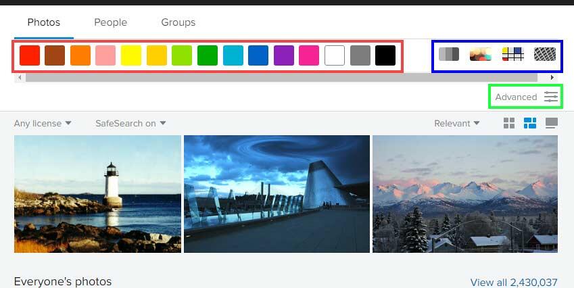The width and height of the screenshot is (574, 288).
Task: Switch to justified layout view
Action: 530,123
